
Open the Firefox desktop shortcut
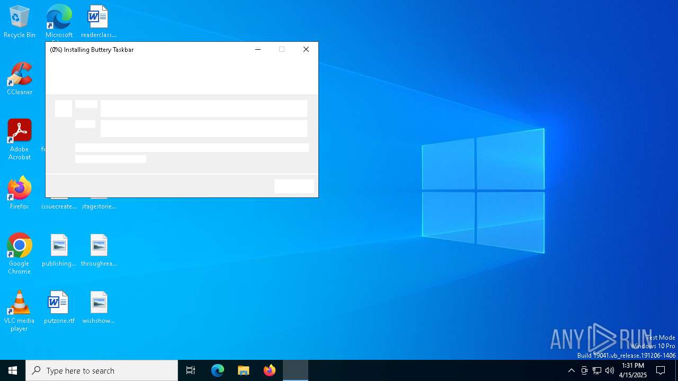tap(20, 193)
